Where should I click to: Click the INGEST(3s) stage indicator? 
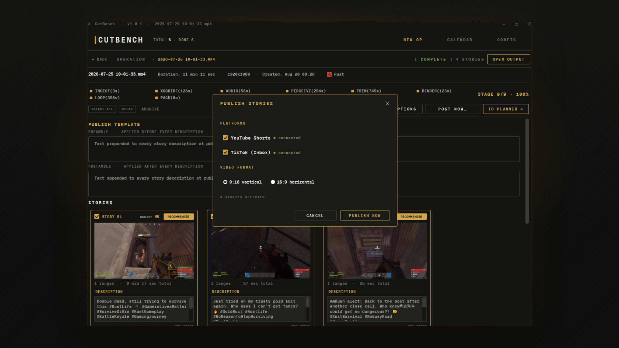pos(104,91)
